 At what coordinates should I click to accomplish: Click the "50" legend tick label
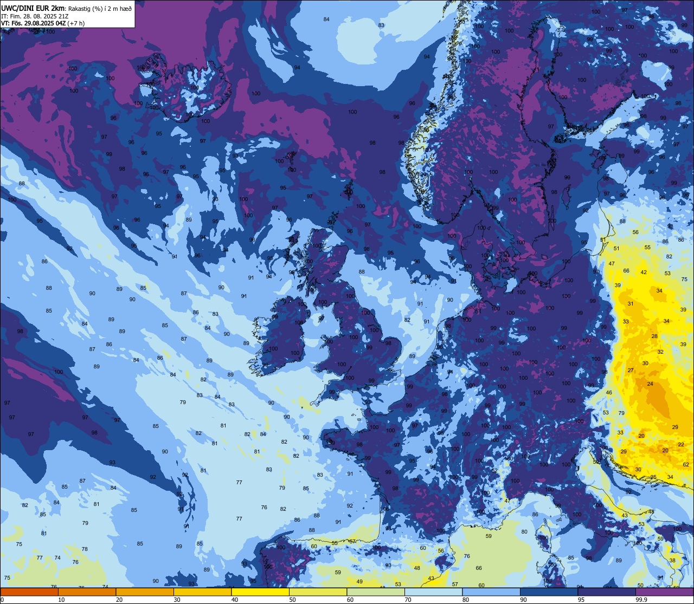point(292,600)
